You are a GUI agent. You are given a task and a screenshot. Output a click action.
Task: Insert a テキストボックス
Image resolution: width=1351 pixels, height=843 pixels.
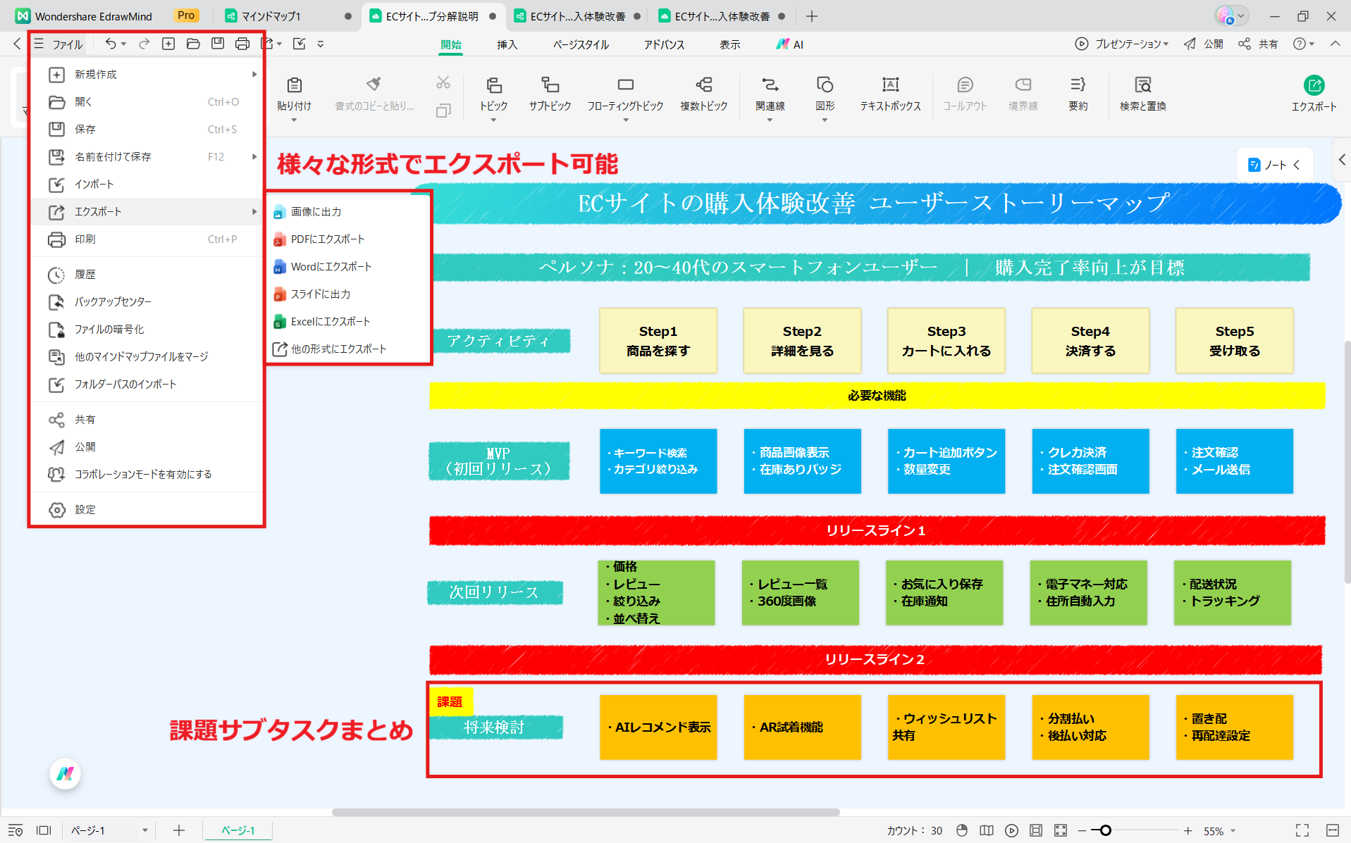click(890, 94)
